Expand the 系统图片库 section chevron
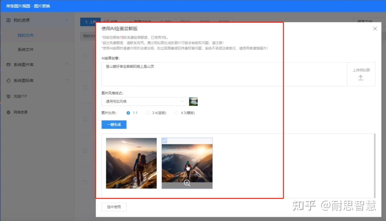 67,64
